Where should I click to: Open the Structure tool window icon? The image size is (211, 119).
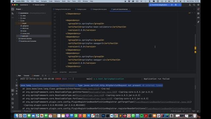13,14
